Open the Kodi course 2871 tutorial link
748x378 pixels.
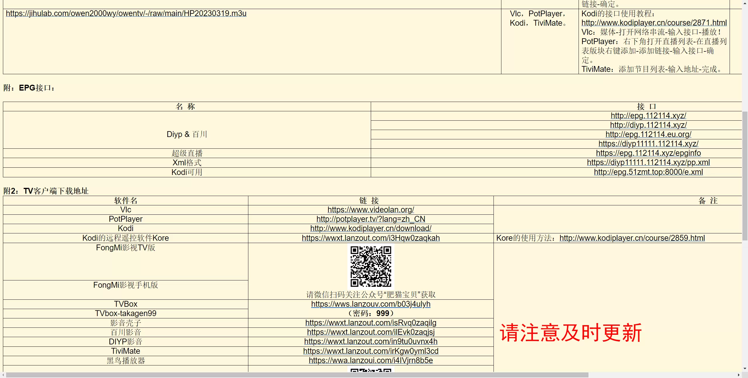[x=654, y=23]
